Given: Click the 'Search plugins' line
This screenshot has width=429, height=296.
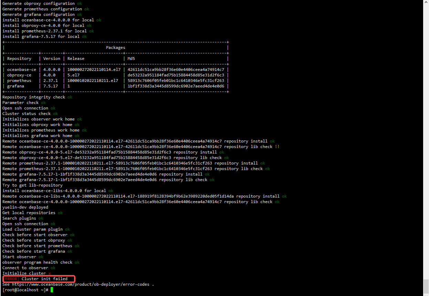Looking at the screenshot, I should point(23,218).
